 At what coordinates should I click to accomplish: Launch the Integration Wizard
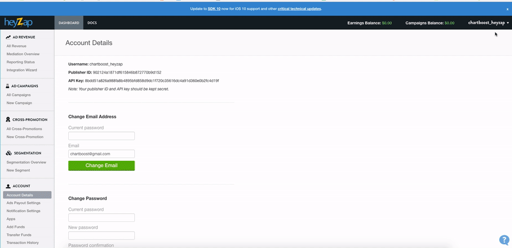pyautogui.click(x=21, y=70)
